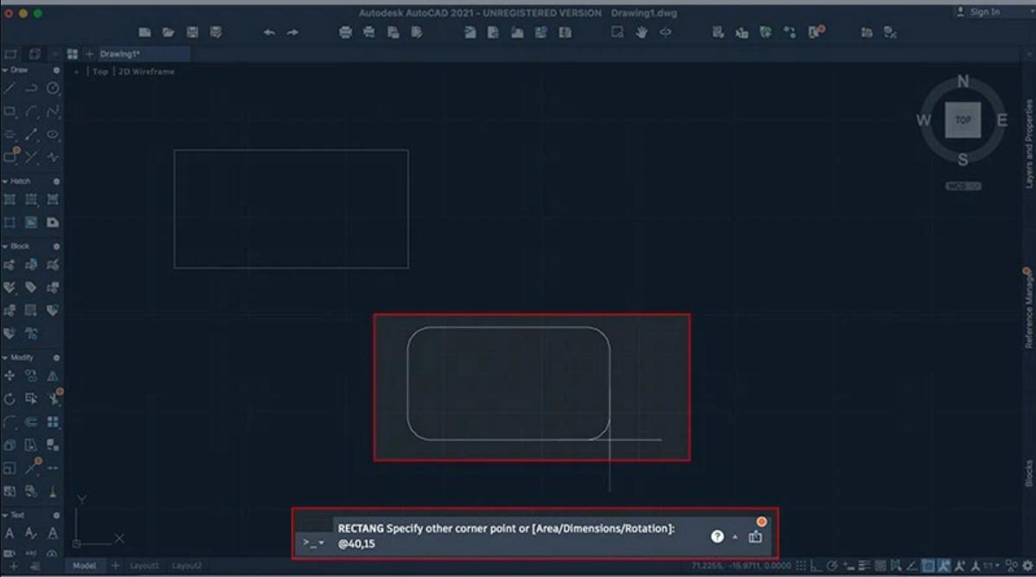Click the 2D Wireframe visual style label
1036x577 pixels.
[147, 72]
